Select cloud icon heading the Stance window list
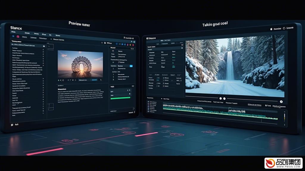The image size is (305, 171). point(44,46)
